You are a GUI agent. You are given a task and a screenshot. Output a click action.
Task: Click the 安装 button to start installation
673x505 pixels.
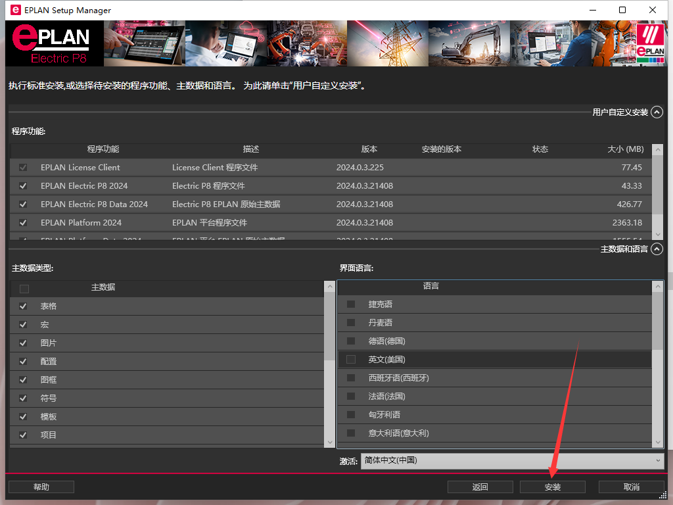click(x=552, y=487)
